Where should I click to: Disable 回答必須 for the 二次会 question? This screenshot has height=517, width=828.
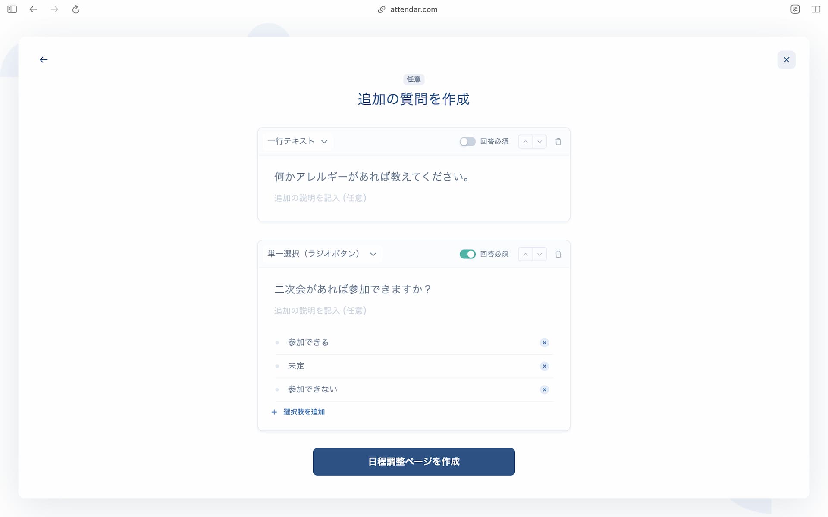point(467,254)
